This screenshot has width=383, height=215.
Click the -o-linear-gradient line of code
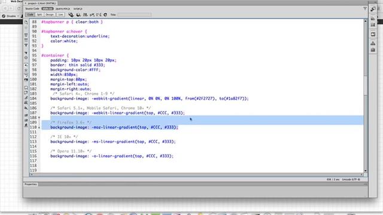[x=112, y=156]
